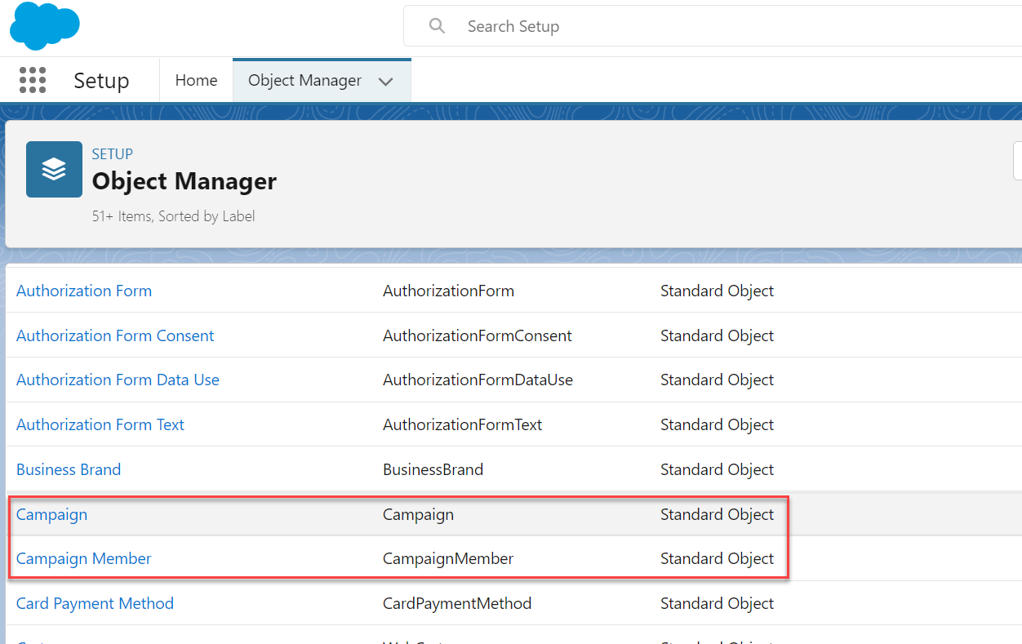Open the Authorization Form Text object

(100, 424)
